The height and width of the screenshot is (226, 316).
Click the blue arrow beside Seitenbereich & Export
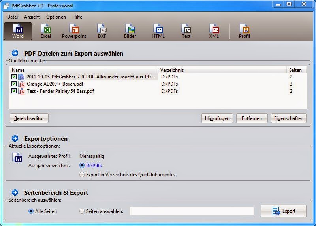(15, 192)
